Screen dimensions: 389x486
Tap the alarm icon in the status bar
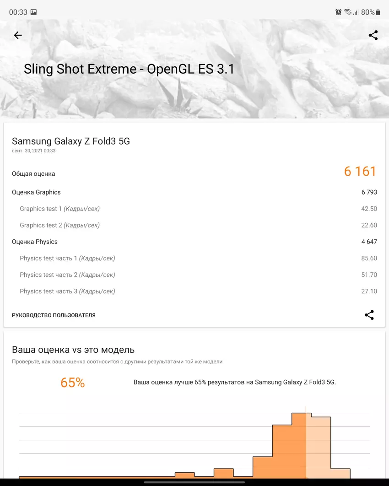[x=338, y=12]
